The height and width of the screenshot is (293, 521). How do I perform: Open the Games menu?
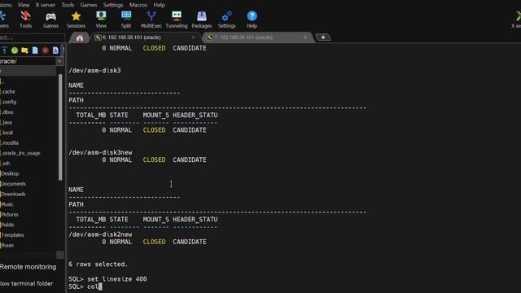pyautogui.click(x=89, y=5)
